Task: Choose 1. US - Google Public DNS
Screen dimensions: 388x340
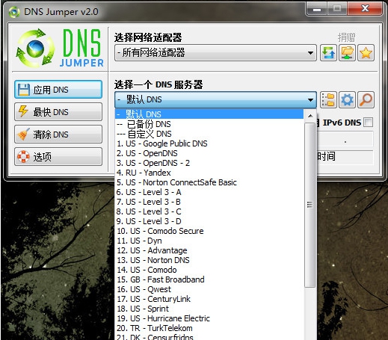Action: pos(209,143)
